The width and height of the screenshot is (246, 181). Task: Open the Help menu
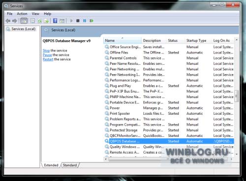pyautogui.click(x=48, y=14)
